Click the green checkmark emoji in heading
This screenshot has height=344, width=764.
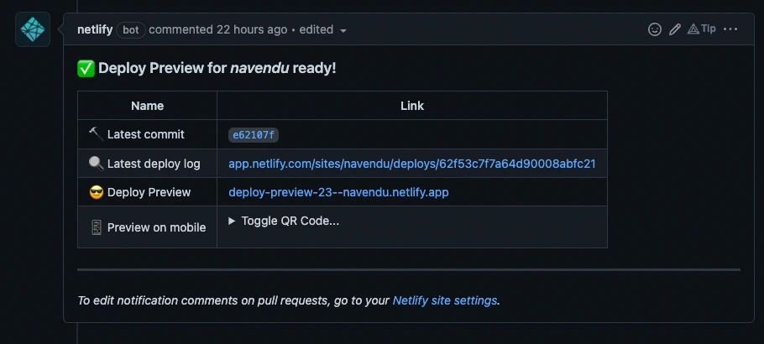coord(86,68)
